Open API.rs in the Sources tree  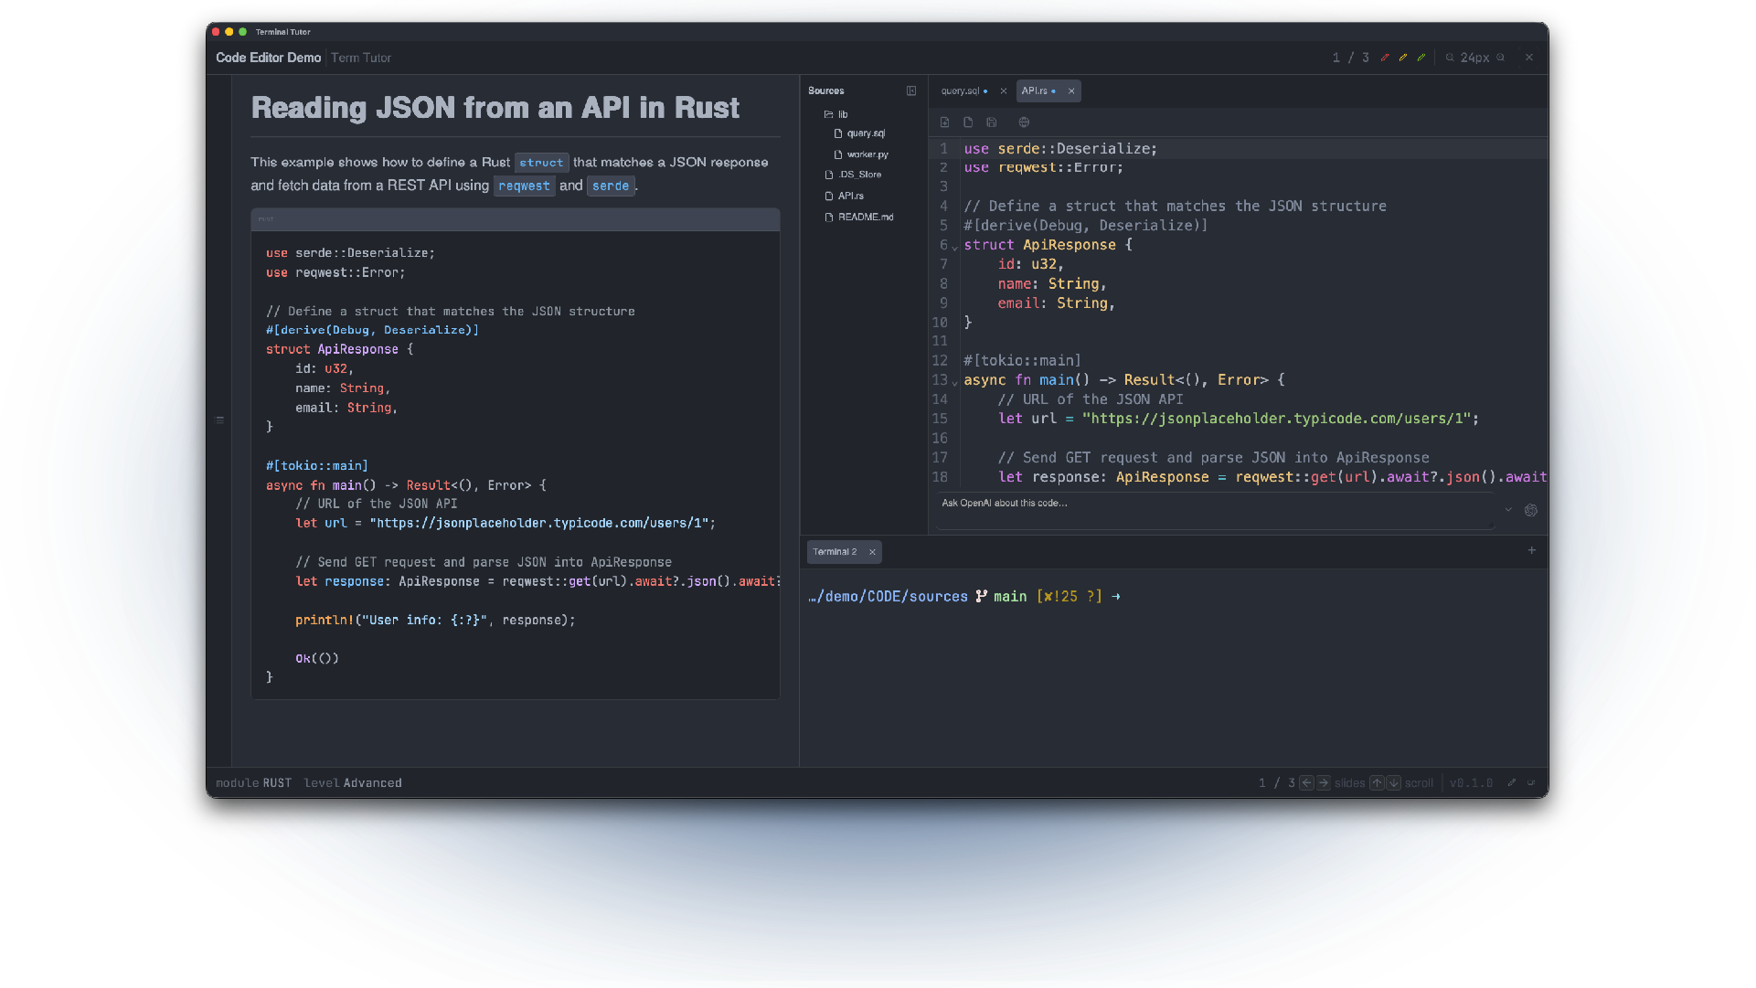coord(844,196)
